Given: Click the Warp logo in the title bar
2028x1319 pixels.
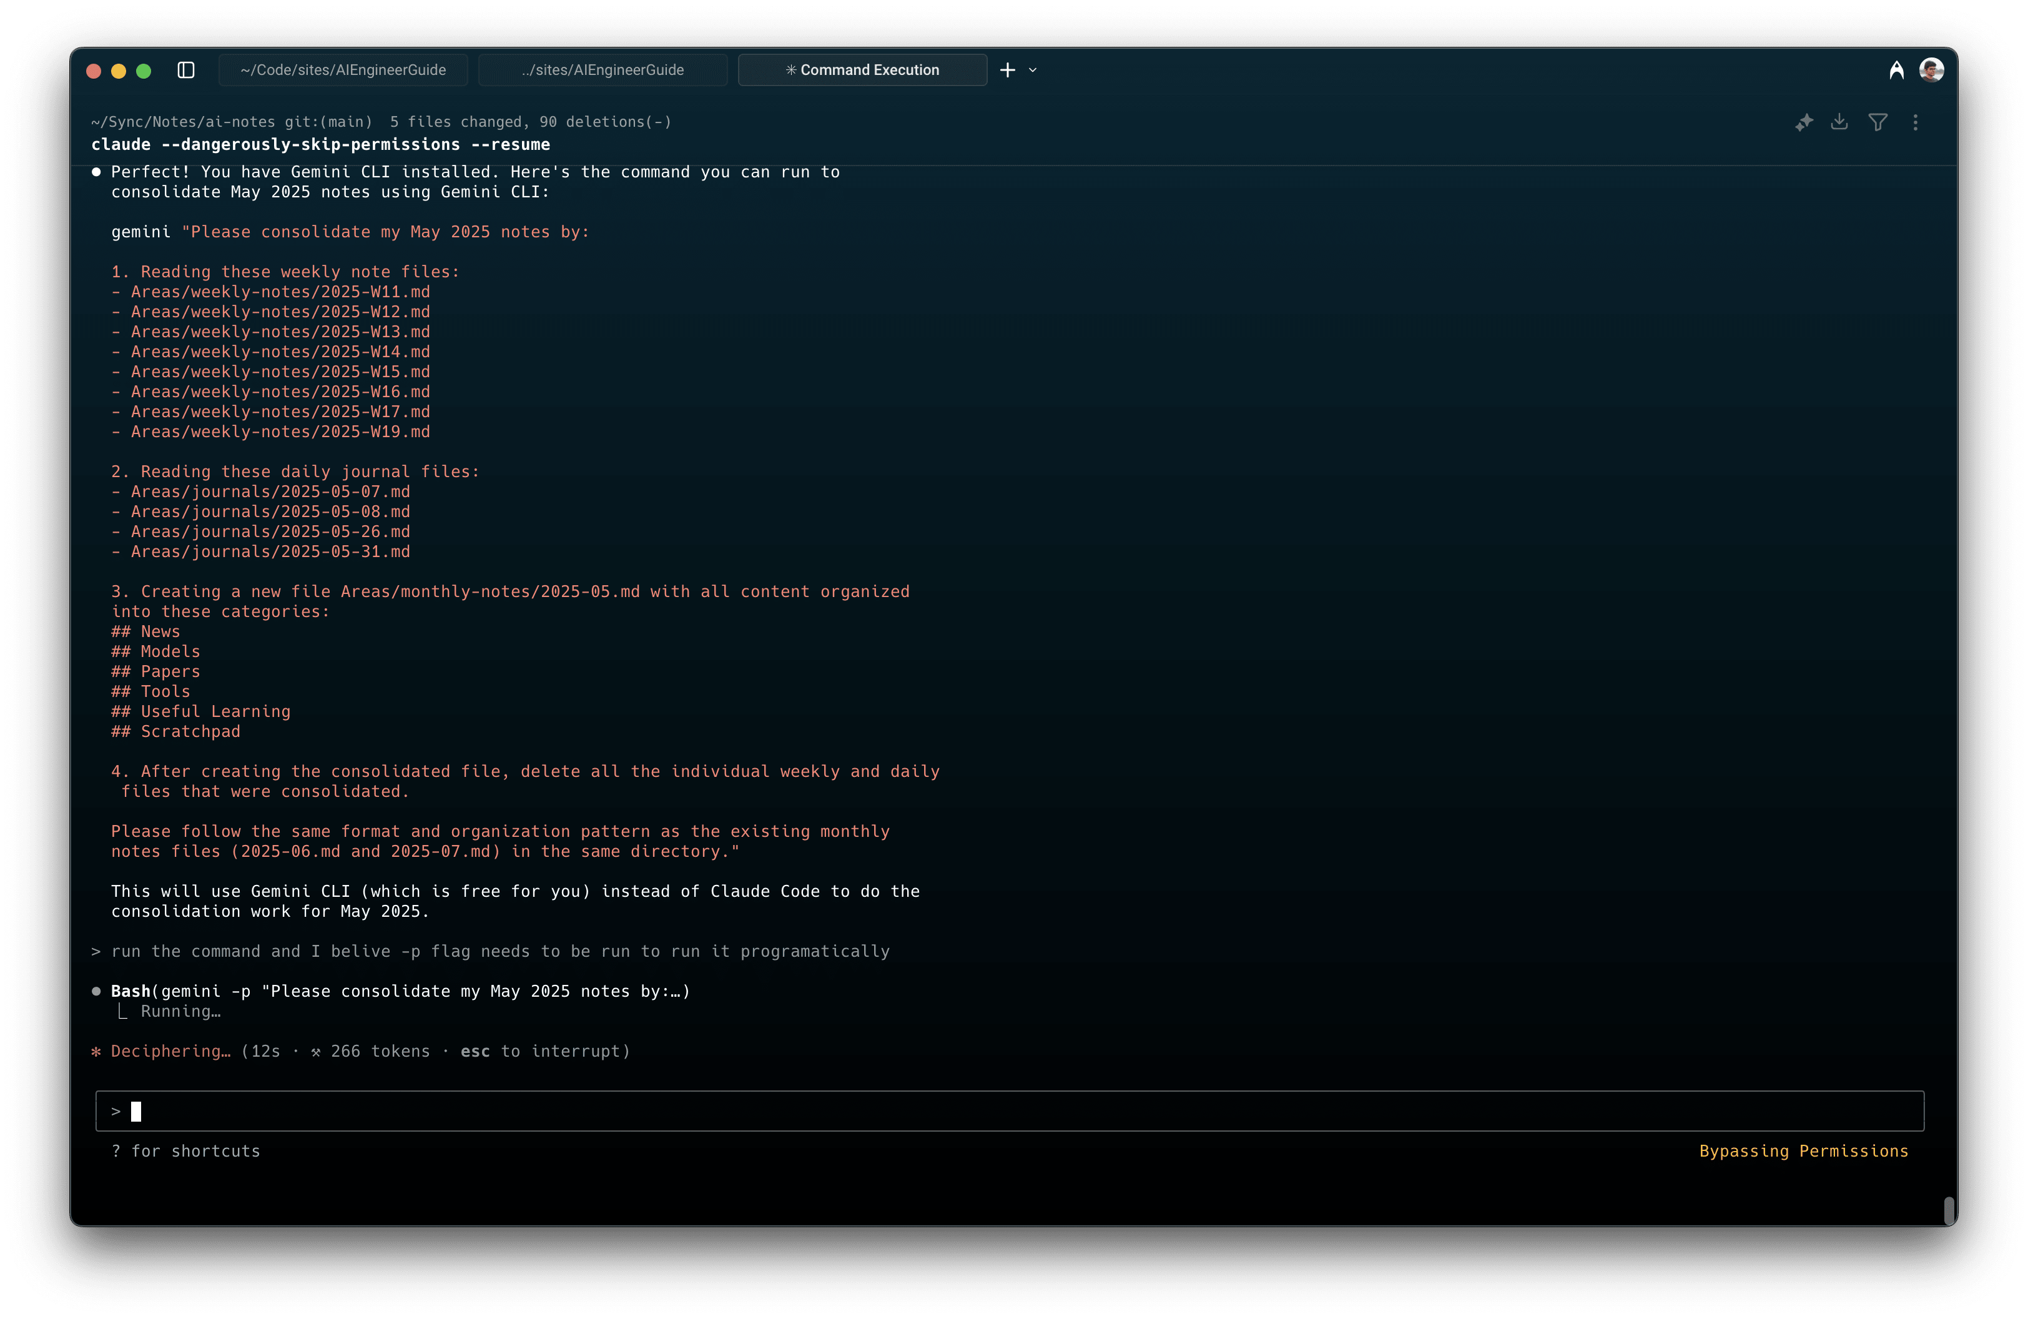Looking at the screenshot, I should pos(1897,70).
